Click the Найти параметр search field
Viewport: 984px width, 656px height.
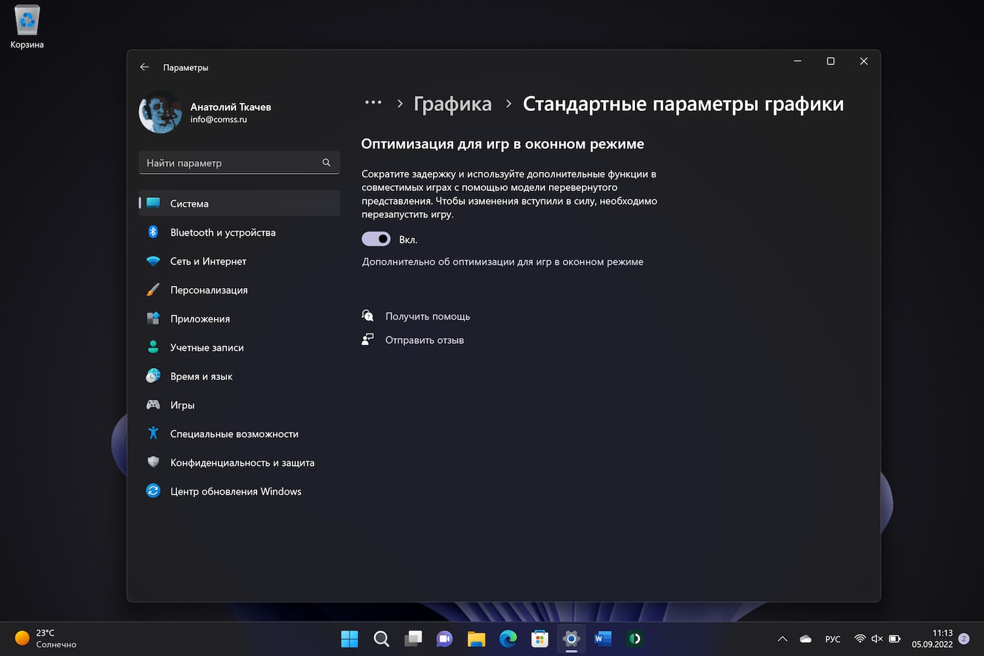pyautogui.click(x=233, y=163)
